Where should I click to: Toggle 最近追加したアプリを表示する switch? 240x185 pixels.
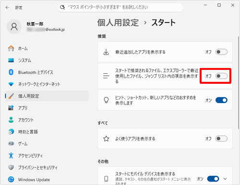coord(221,52)
